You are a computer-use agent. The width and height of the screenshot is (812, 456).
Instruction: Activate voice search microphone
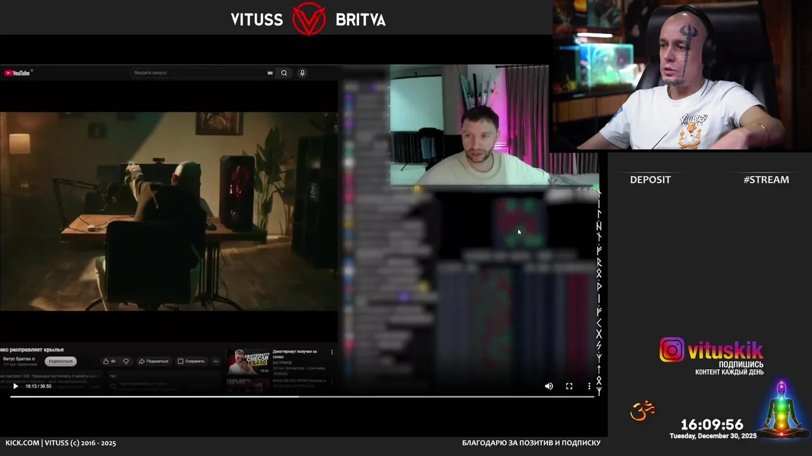(303, 73)
